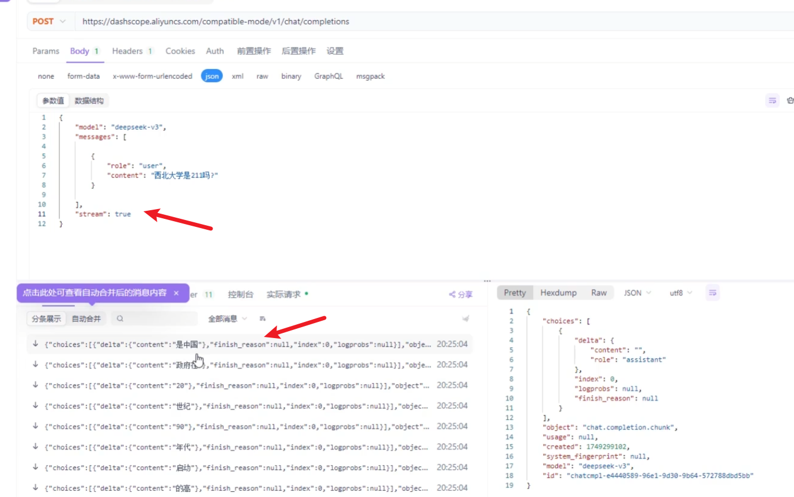Screen dimensions: 794x497
Task: Open the 全部消息 filter dropdown
Action: tap(228, 318)
